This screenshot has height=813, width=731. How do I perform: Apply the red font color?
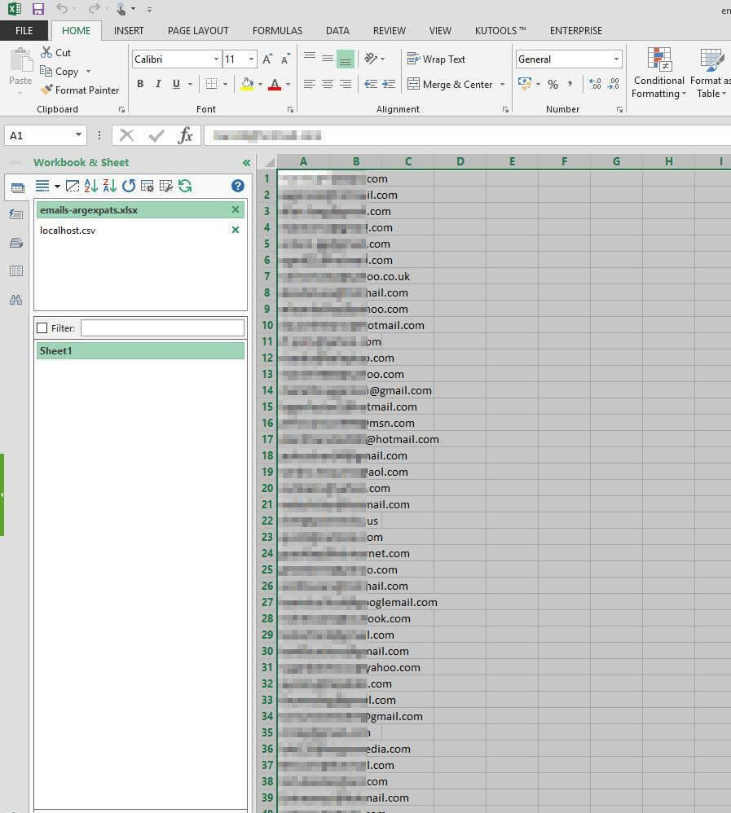point(275,84)
